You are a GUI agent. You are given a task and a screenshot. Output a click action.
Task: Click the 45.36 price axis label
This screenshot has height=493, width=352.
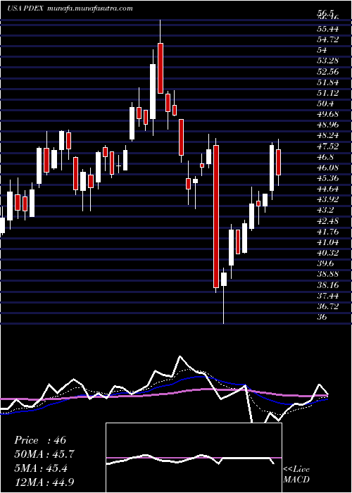(328, 179)
